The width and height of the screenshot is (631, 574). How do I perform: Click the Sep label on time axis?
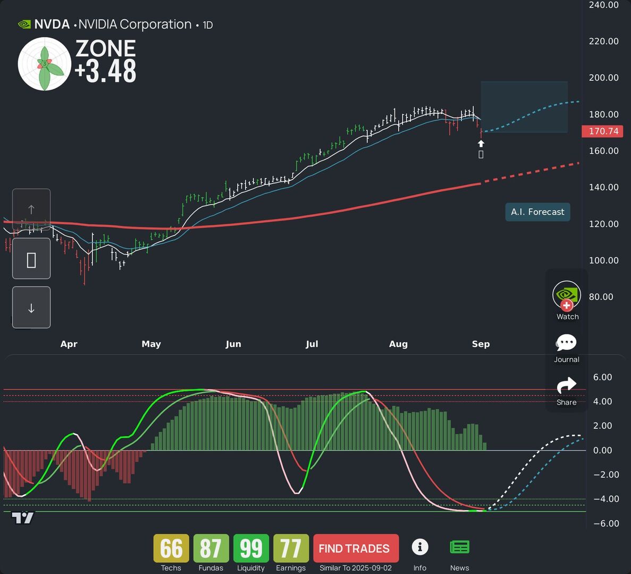click(481, 344)
